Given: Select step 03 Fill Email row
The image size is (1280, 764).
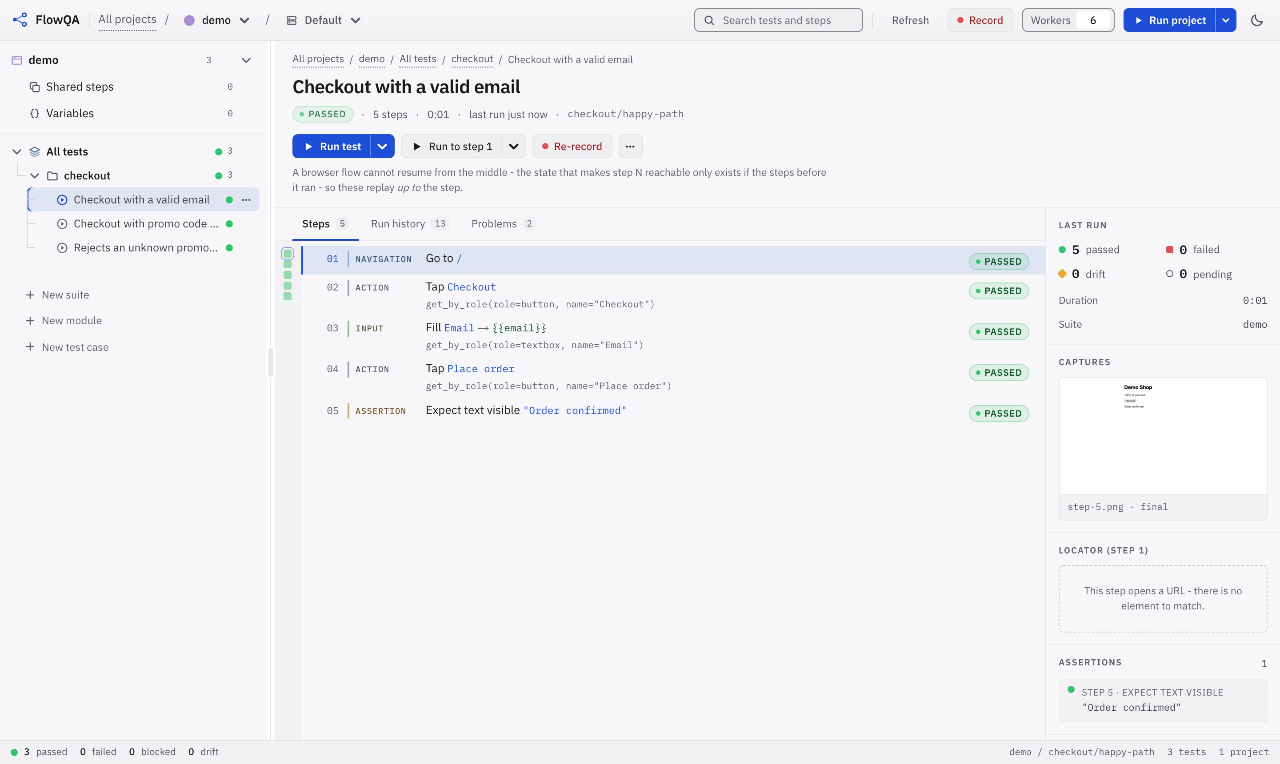Looking at the screenshot, I should point(674,336).
